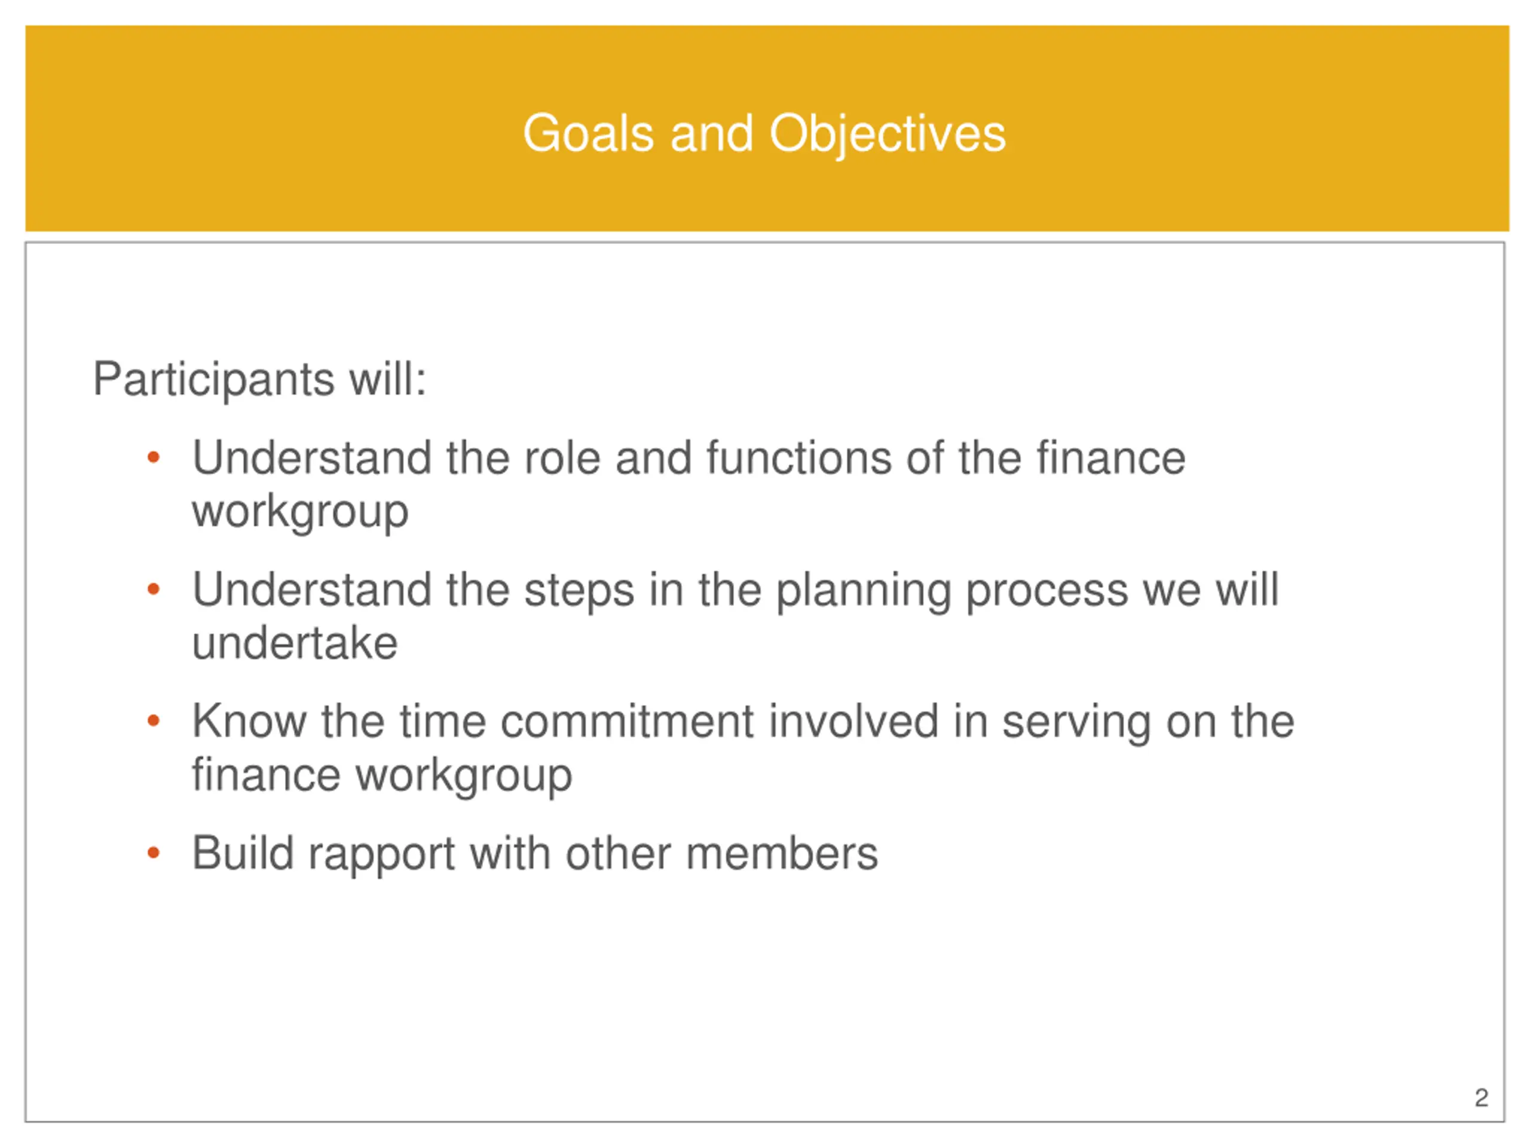1530x1148 pixels.
Task: Click the word "undertake"
Action: pos(295,643)
